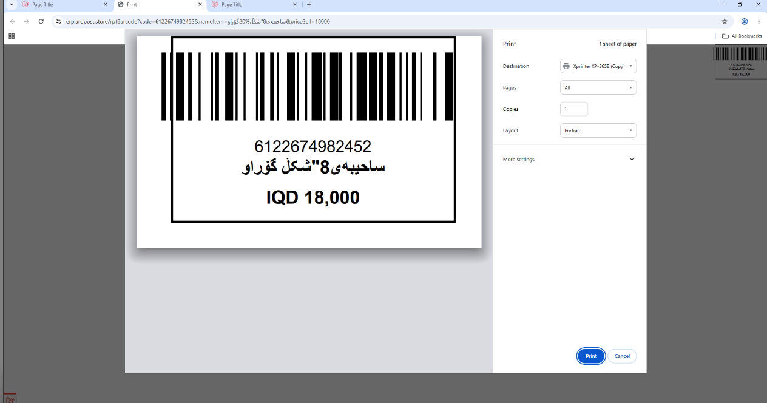Click the Print button
The width and height of the screenshot is (767, 403).
590,356
